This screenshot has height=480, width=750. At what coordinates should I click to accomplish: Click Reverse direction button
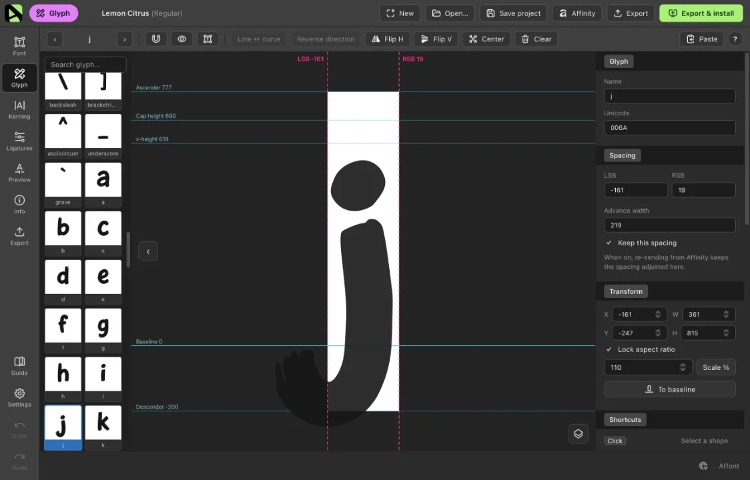click(x=326, y=39)
